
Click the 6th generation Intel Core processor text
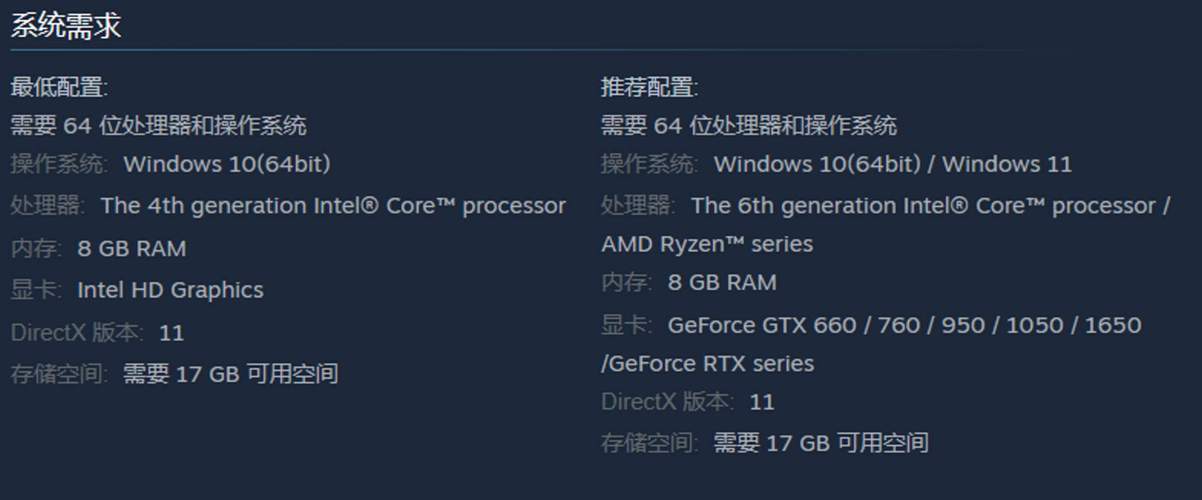(x=930, y=206)
